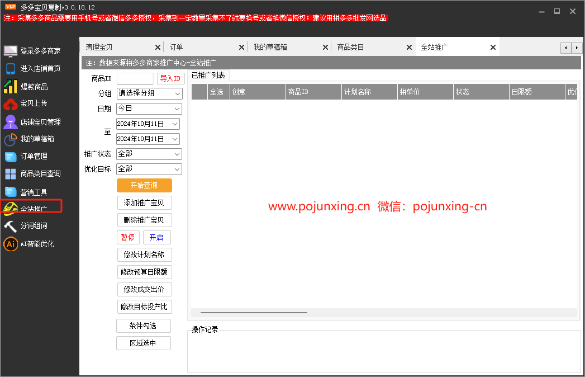Open the start date picker 2024年10月11日
Image resolution: width=585 pixels, height=377 pixels.
[x=148, y=124]
